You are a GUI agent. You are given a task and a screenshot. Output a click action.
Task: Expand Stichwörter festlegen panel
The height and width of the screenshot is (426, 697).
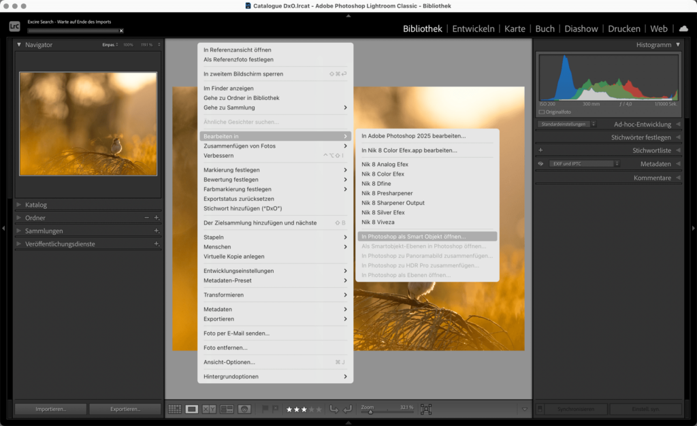[x=678, y=137]
